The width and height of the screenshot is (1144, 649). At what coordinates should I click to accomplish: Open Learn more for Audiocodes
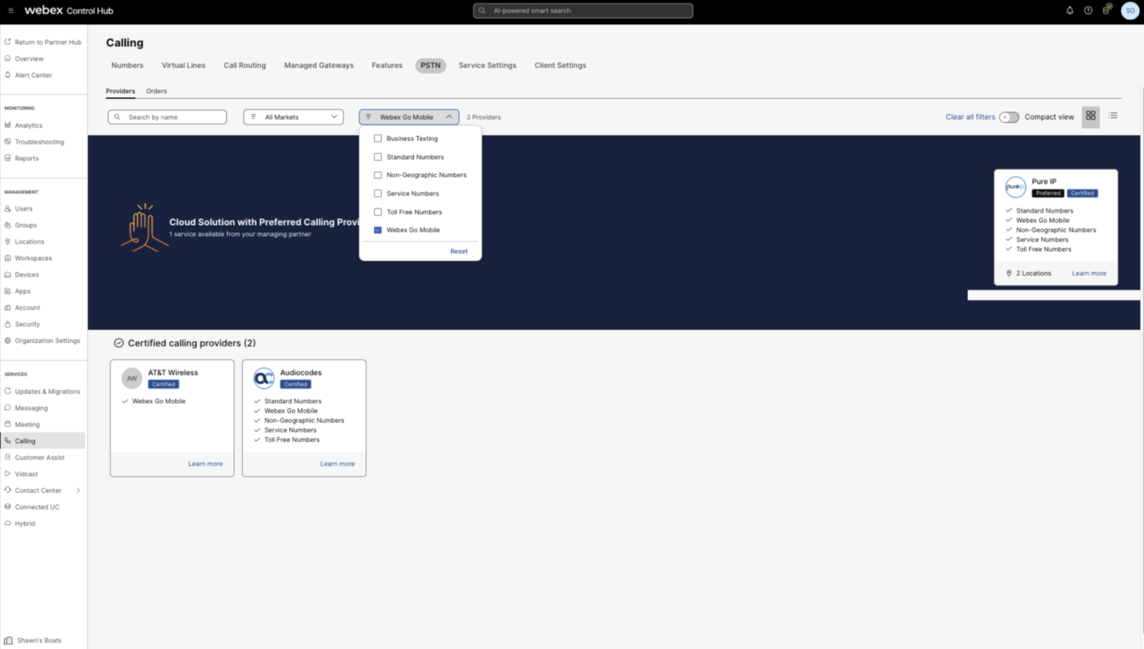337,464
